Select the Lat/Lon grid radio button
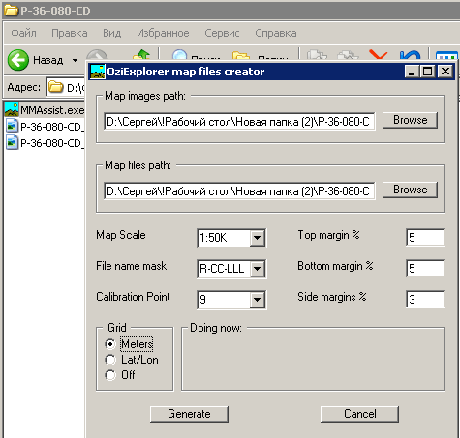Screen dimensions: 460x438 coord(110,360)
